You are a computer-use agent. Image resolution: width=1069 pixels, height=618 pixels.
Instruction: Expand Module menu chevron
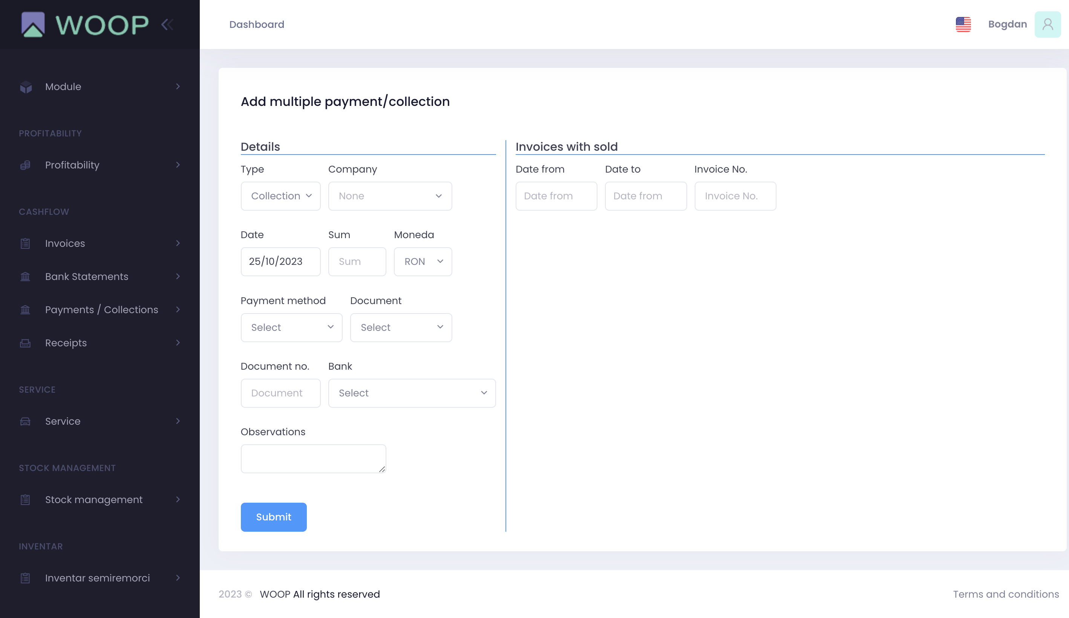178,87
